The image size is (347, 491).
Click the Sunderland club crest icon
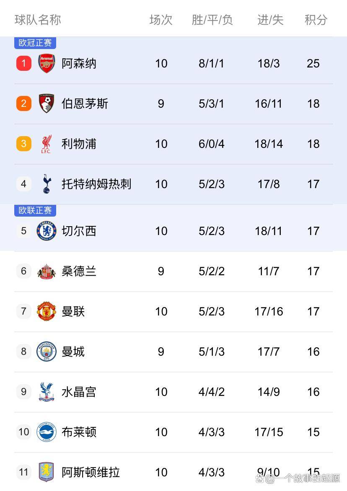pyautogui.click(x=47, y=271)
